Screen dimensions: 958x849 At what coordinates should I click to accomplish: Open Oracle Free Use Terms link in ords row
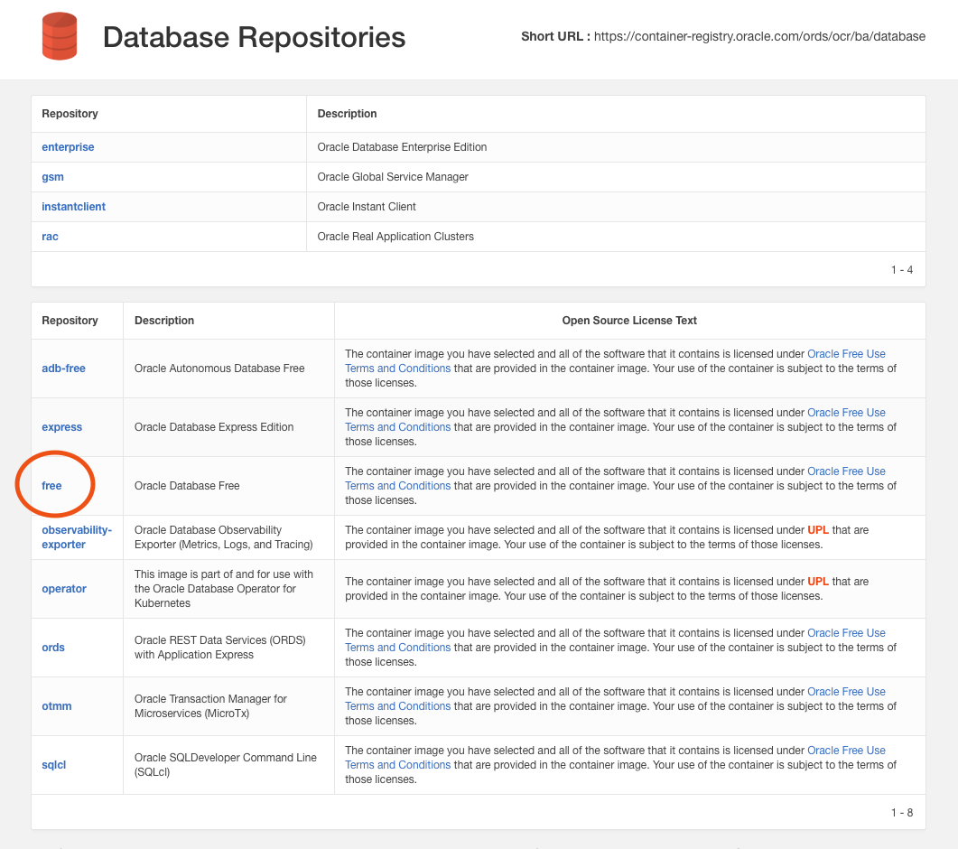846,632
